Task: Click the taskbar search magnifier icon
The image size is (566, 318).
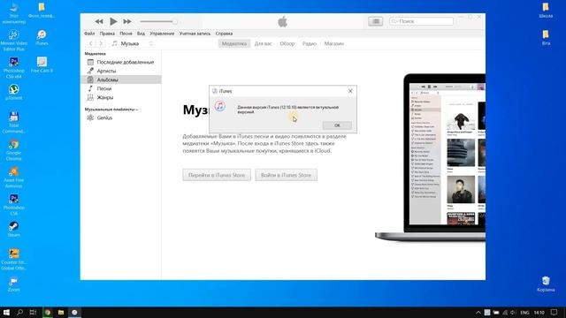Action: point(19,312)
